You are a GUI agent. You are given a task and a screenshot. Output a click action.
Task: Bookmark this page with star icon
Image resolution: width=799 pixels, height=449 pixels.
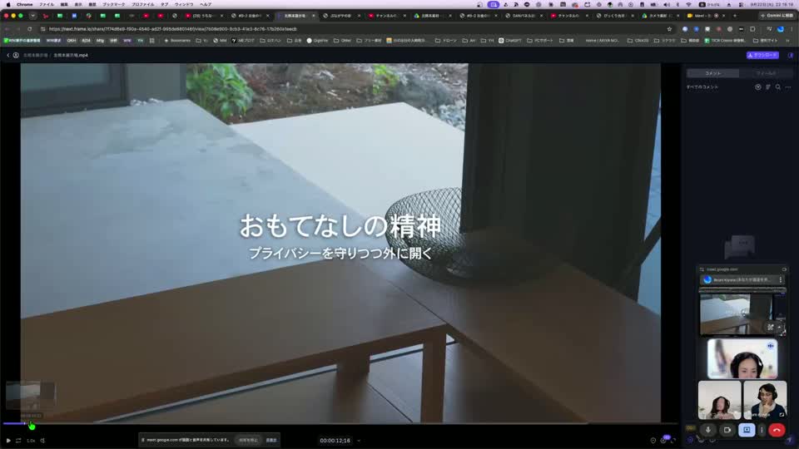pos(669,29)
